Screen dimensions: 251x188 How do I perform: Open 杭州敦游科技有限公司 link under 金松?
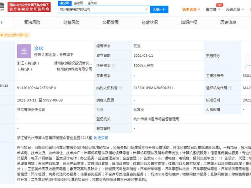click(x=75, y=69)
